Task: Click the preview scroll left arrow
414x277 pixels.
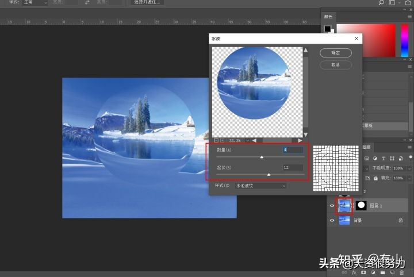Action: pyautogui.click(x=254, y=140)
